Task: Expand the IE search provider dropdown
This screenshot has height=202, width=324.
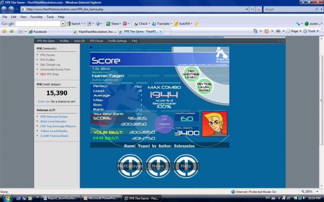Action: click(x=321, y=9)
